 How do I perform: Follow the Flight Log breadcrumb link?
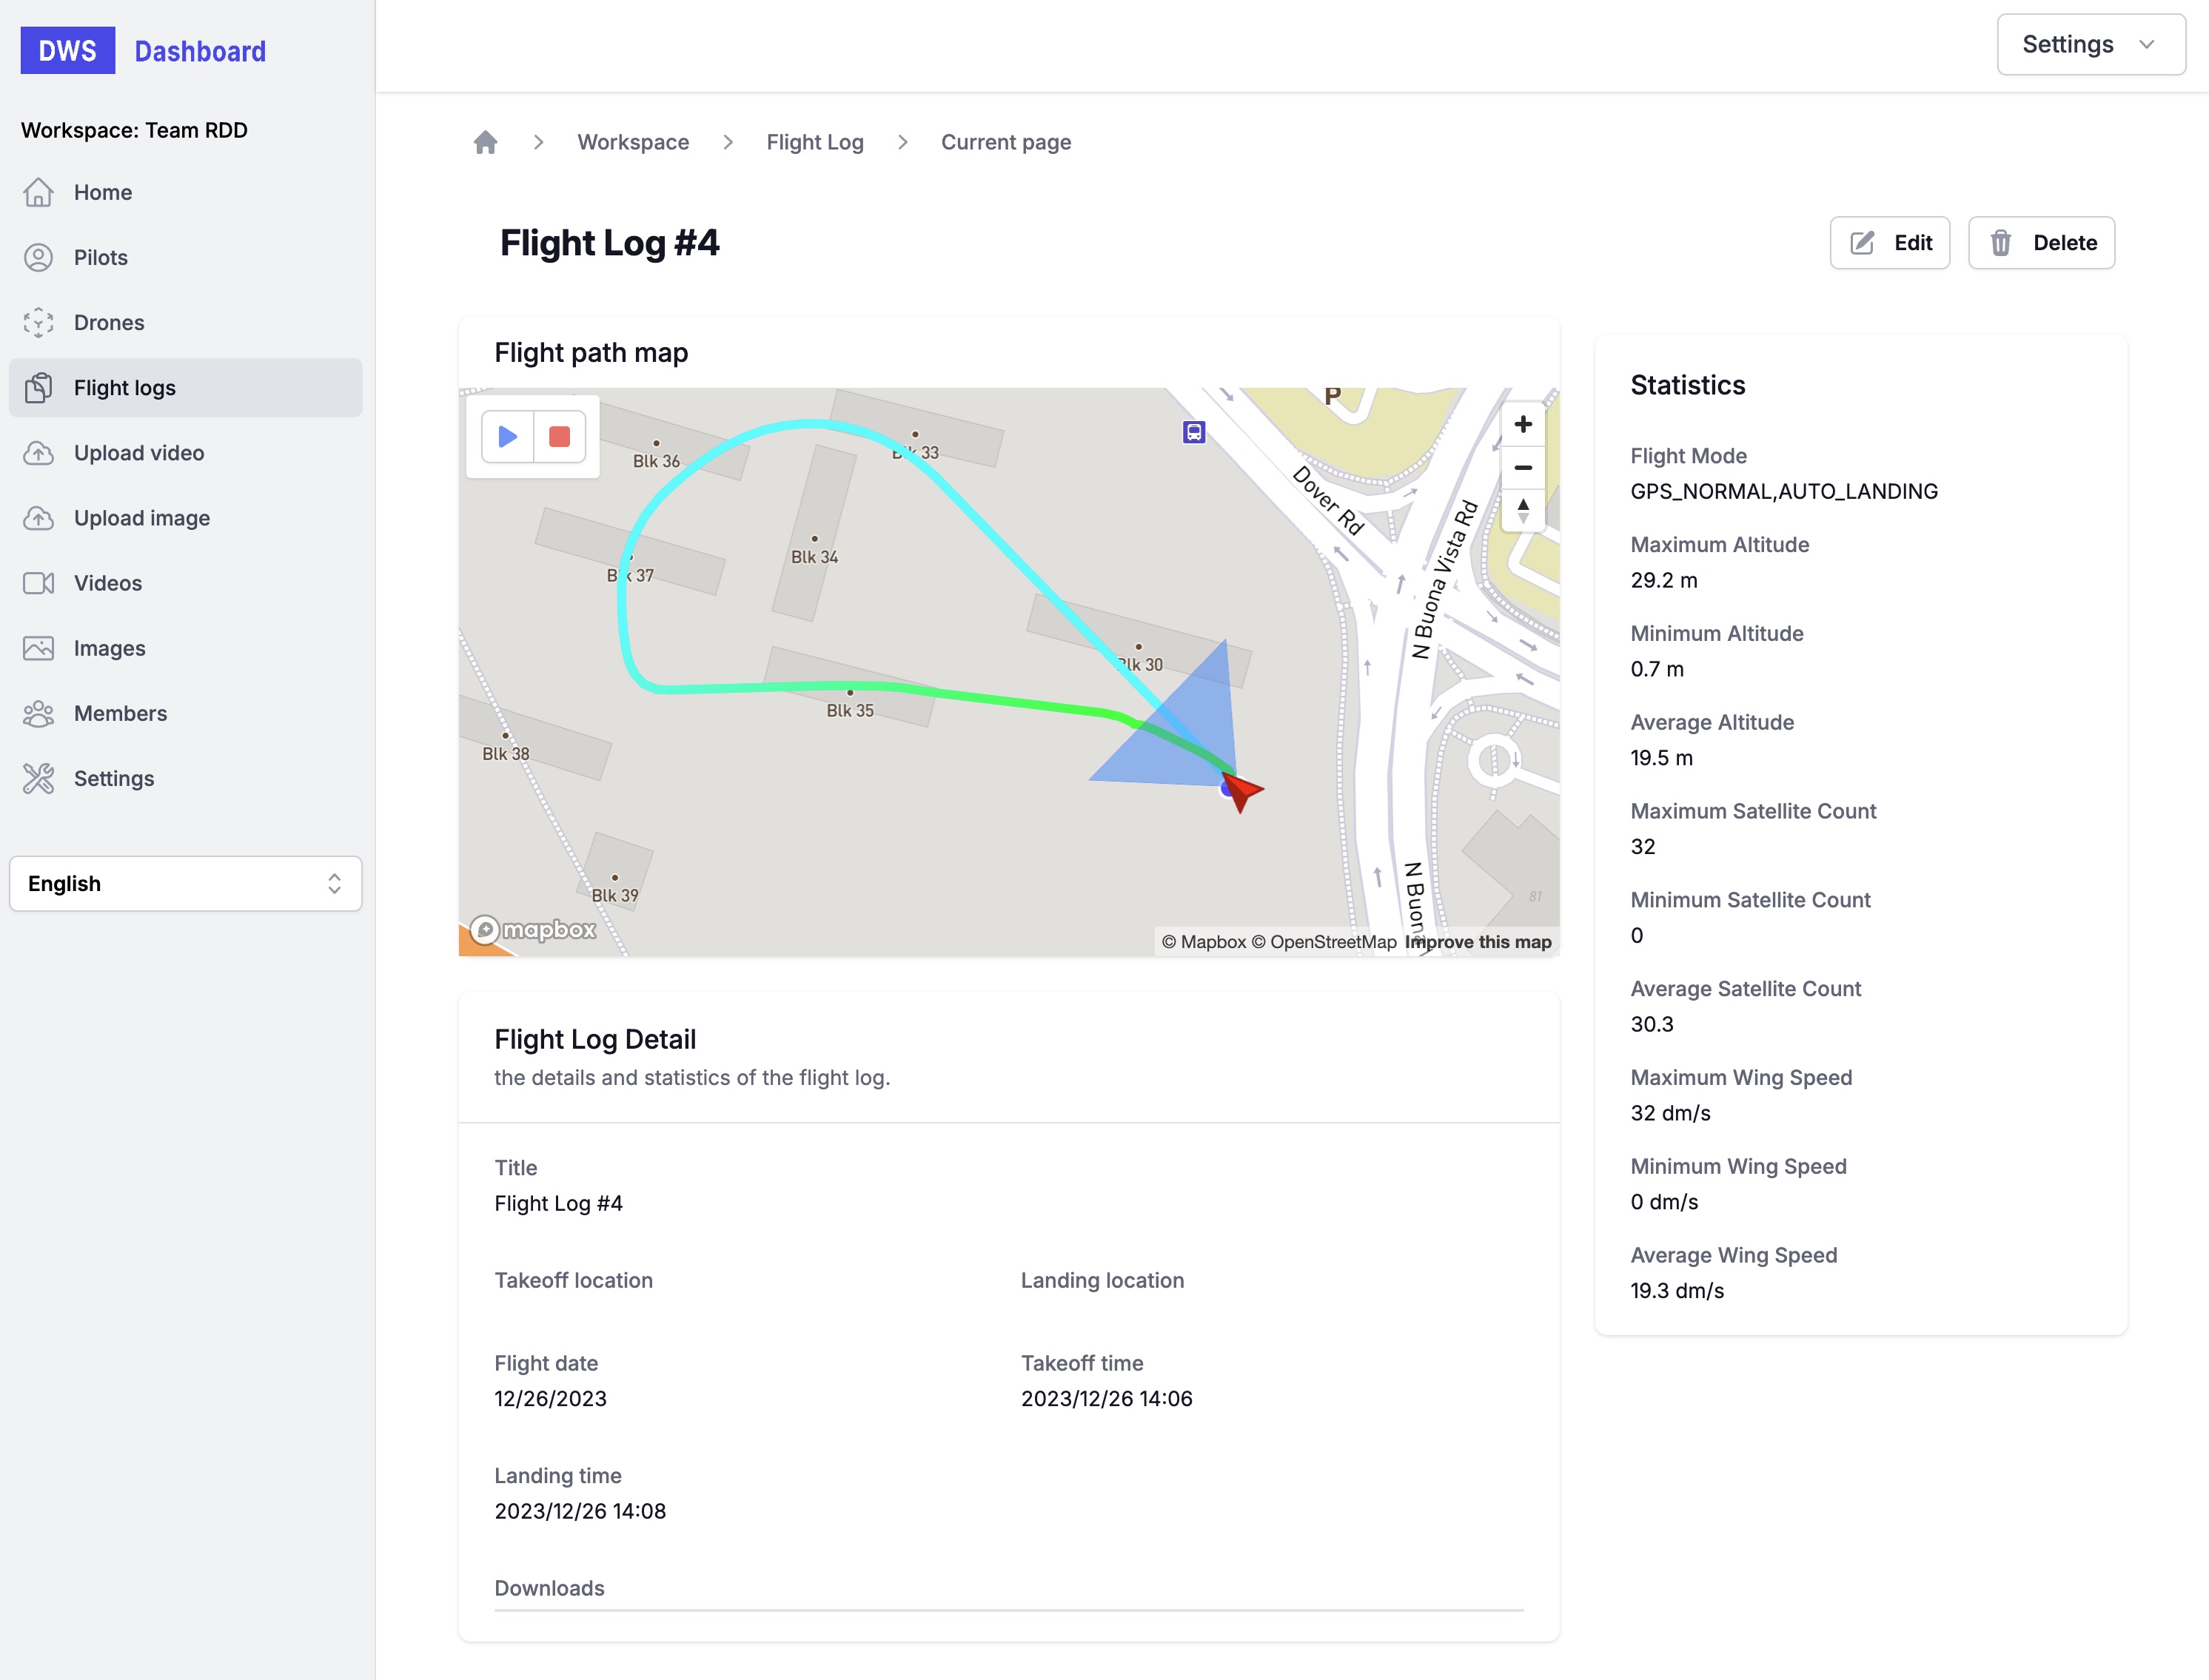(814, 142)
